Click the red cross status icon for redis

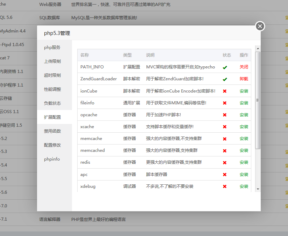click(225, 162)
